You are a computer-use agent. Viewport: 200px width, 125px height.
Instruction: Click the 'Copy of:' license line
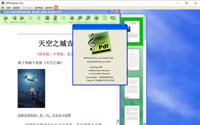pos(101,80)
